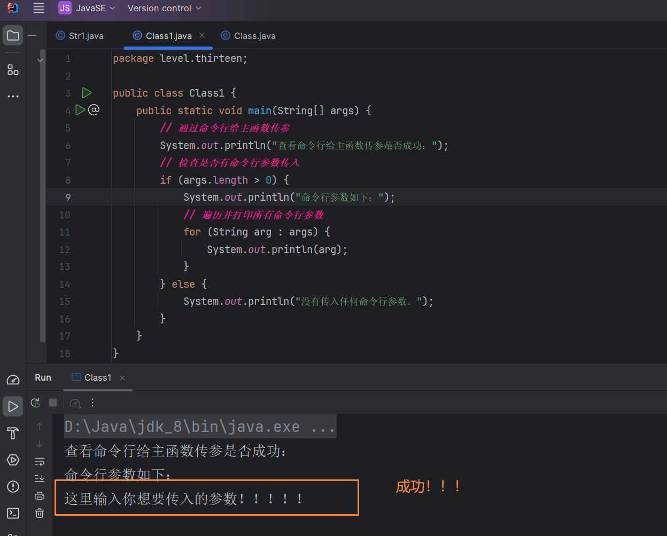Screen dimensions: 667x536
Task: Run class Class1 from gutter arrow
Action: pos(87,93)
